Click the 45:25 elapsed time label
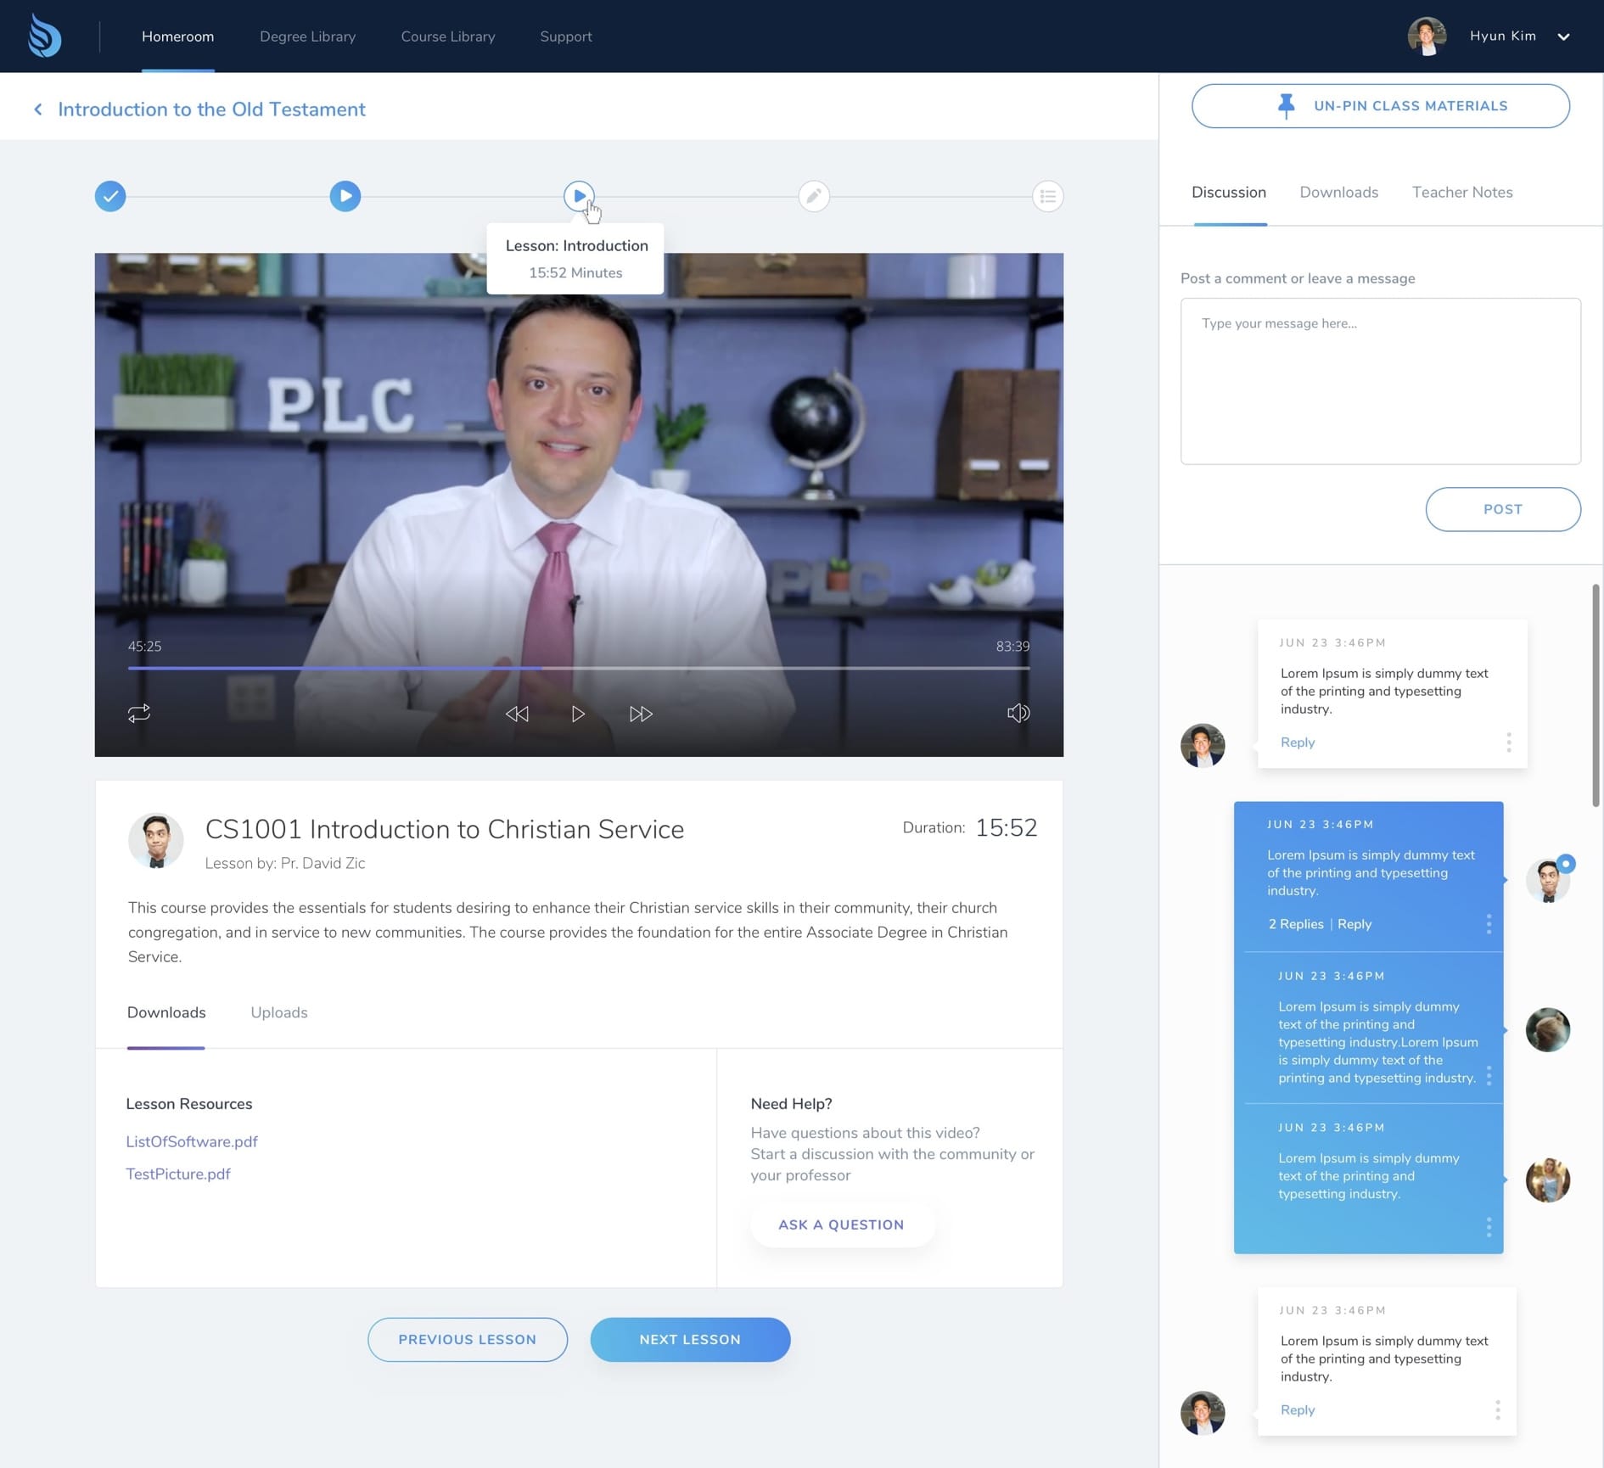This screenshot has height=1468, width=1604. [x=144, y=647]
